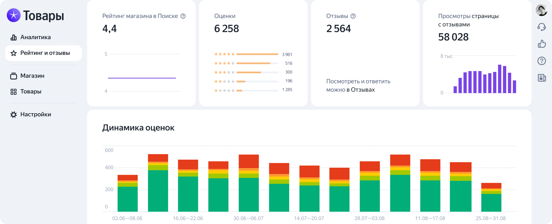Click the Товары logo star icon
This screenshot has height=224, width=552.
pyautogui.click(x=14, y=15)
